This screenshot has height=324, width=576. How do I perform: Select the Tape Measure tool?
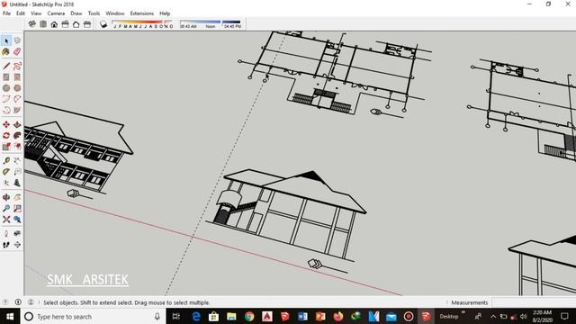(6, 160)
